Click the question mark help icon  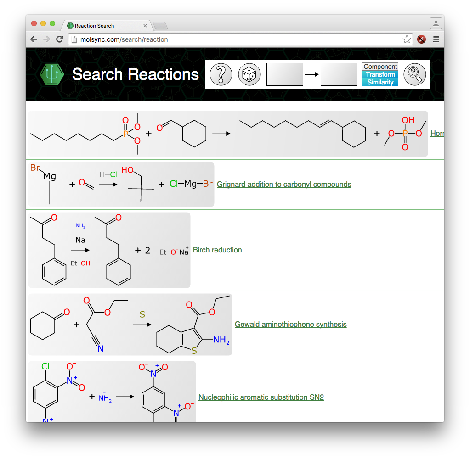[x=221, y=74]
